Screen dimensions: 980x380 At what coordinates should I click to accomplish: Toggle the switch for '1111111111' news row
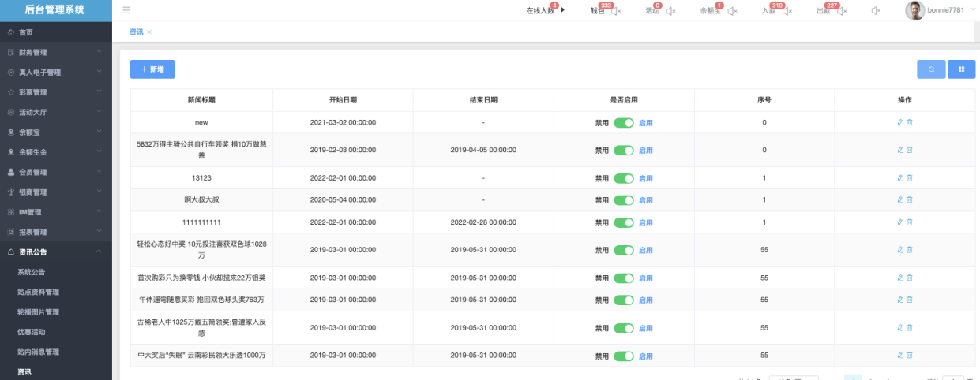click(624, 222)
